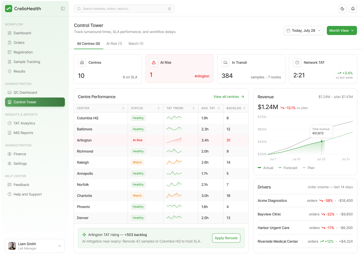362x258 pixels.
Task: Click the At Risk warning icon
Action: [154, 62]
